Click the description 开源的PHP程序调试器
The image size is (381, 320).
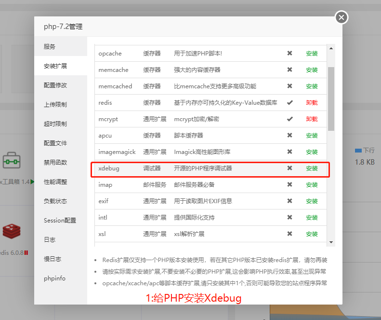(x=203, y=168)
